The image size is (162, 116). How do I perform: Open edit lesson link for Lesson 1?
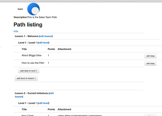click(46, 36)
